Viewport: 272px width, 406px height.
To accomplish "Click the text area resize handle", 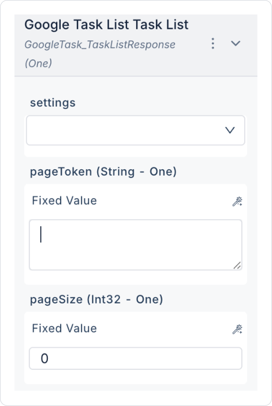I will [237, 265].
